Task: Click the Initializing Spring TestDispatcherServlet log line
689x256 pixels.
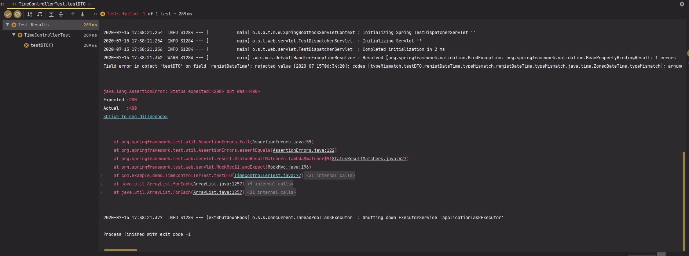Action: (x=289, y=33)
